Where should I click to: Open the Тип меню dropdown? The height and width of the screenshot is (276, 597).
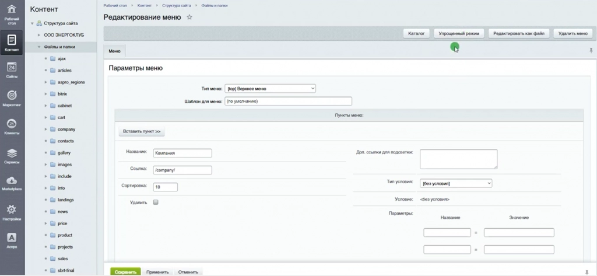click(x=270, y=89)
